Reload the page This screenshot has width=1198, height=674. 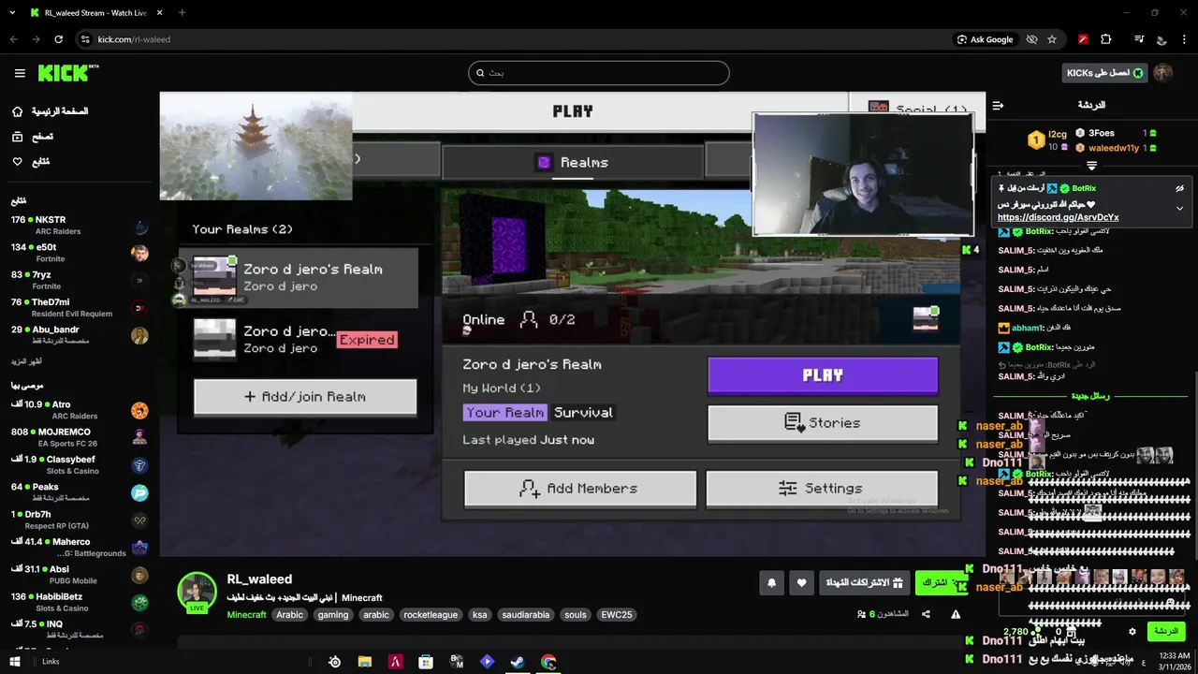(58, 39)
